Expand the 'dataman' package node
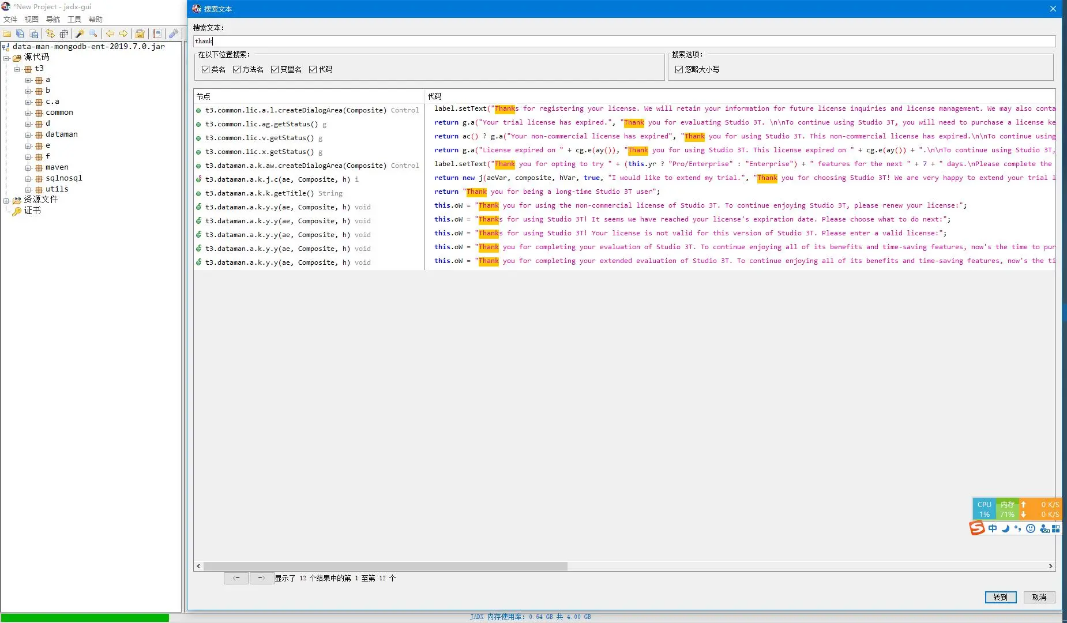This screenshot has width=1067, height=623. coord(28,135)
